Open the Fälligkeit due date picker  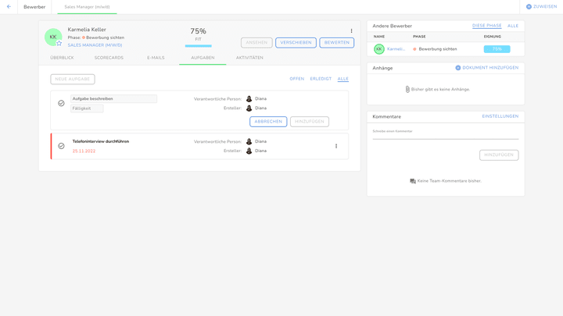point(87,108)
